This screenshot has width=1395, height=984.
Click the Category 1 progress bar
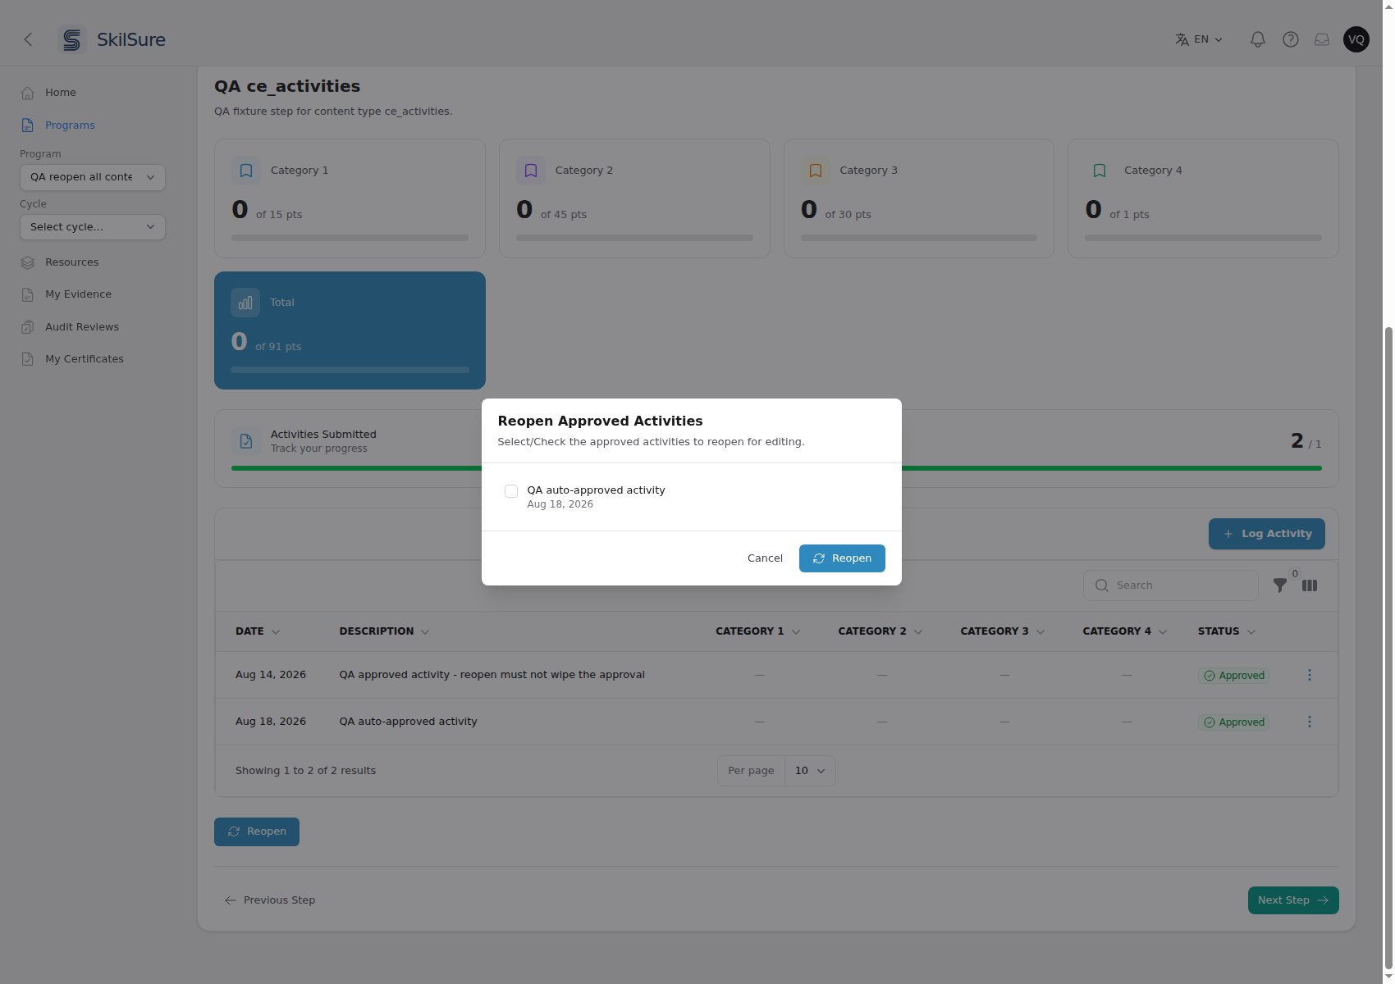point(350,238)
